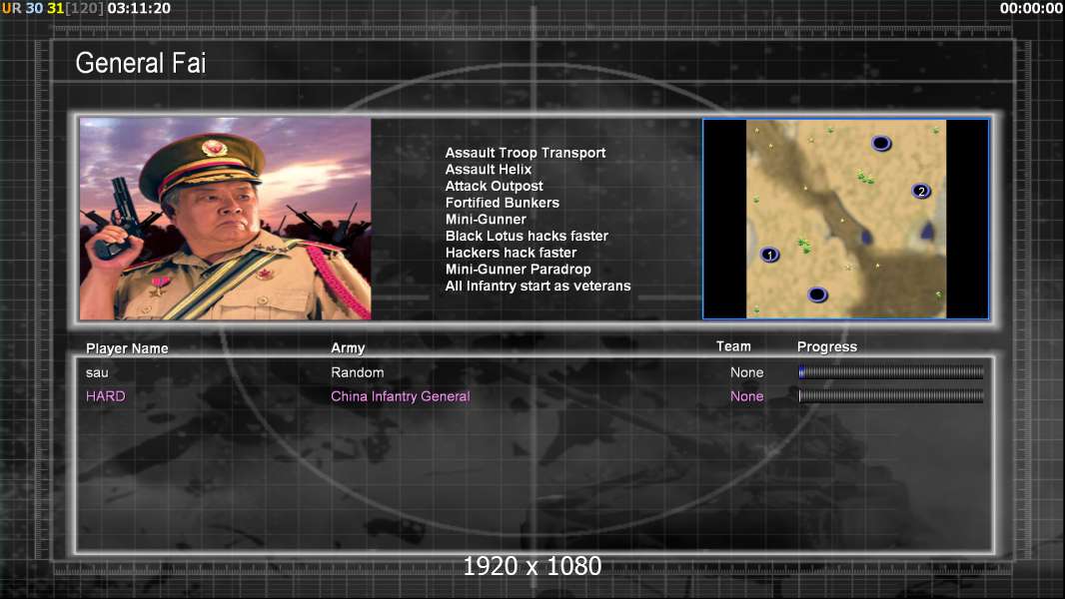
Task: Click the 'Progress' column header
Action: pyautogui.click(x=826, y=346)
